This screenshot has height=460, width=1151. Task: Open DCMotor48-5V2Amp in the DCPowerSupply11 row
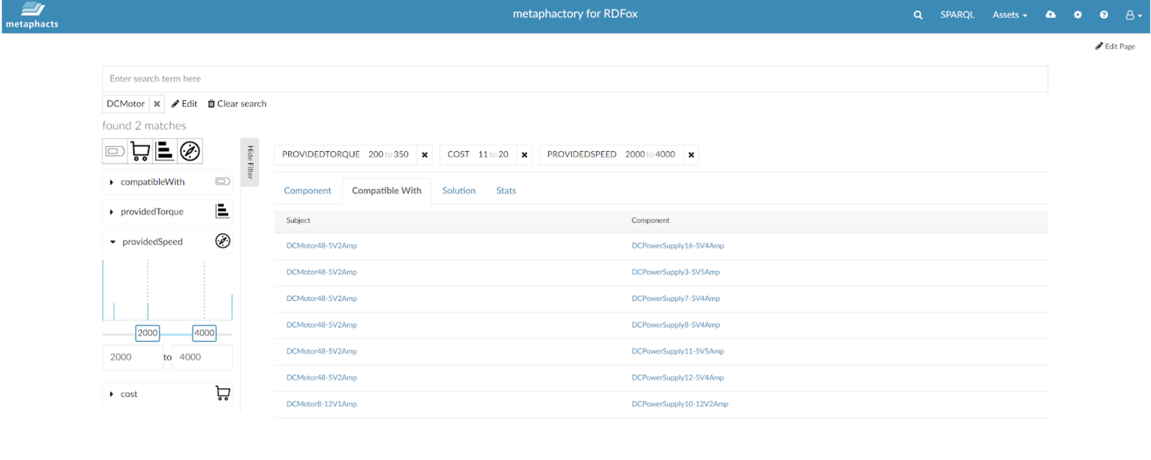coord(322,352)
